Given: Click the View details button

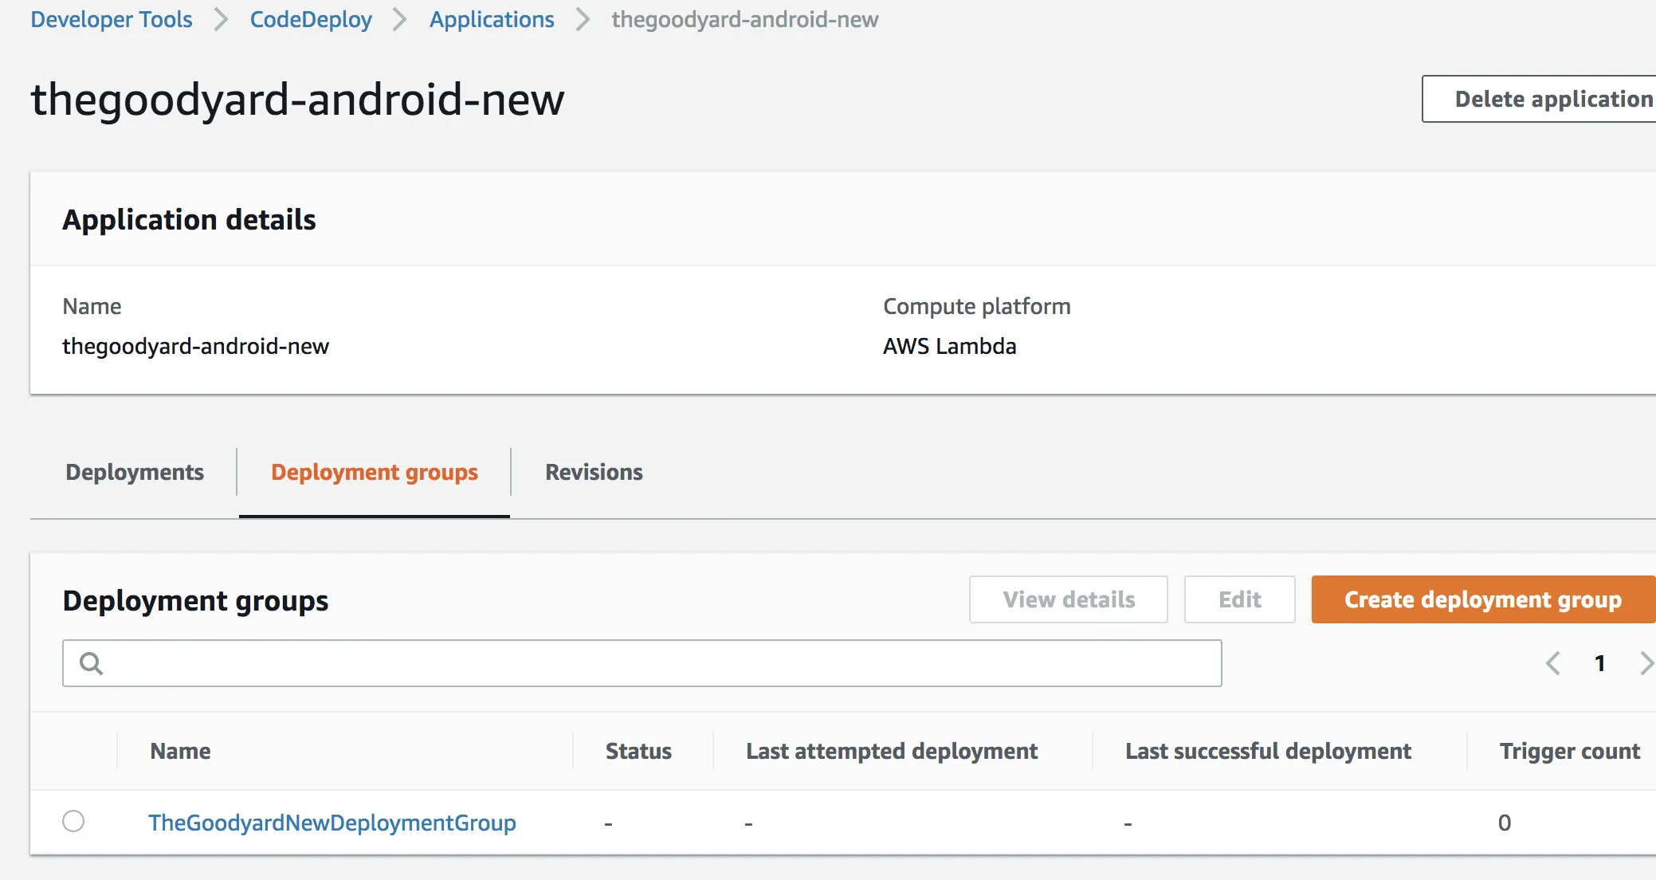Looking at the screenshot, I should pyautogui.click(x=1069, y=599).
